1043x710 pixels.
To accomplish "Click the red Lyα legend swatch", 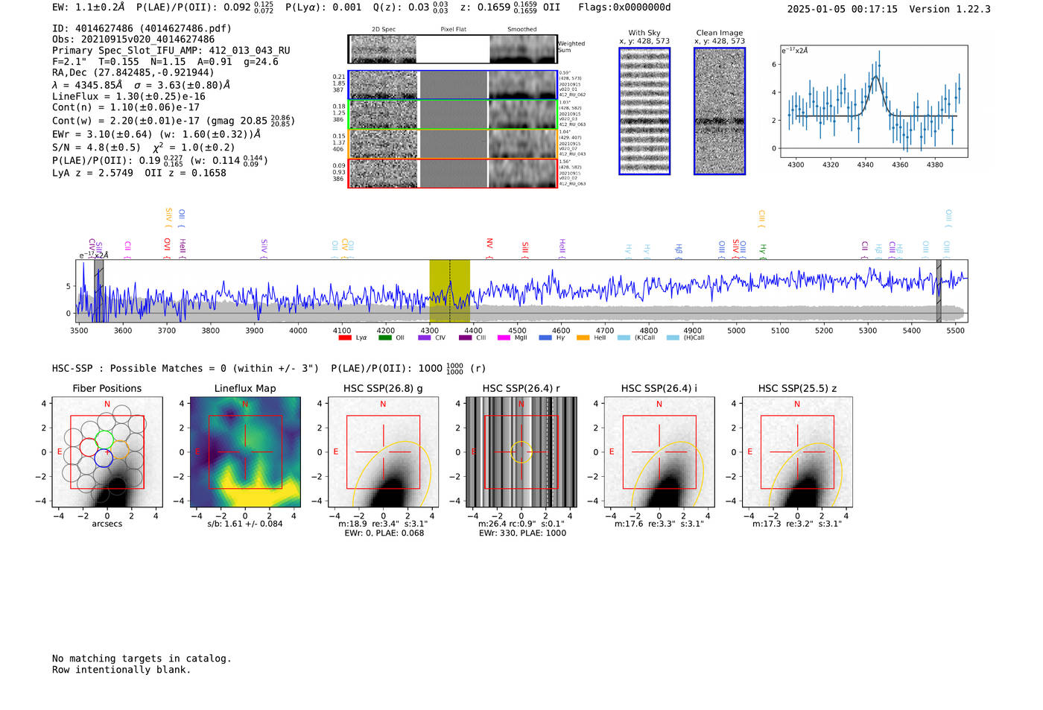I will (x=344, y=337).
